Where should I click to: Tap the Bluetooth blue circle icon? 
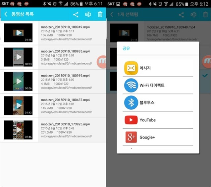click(131, 102)
